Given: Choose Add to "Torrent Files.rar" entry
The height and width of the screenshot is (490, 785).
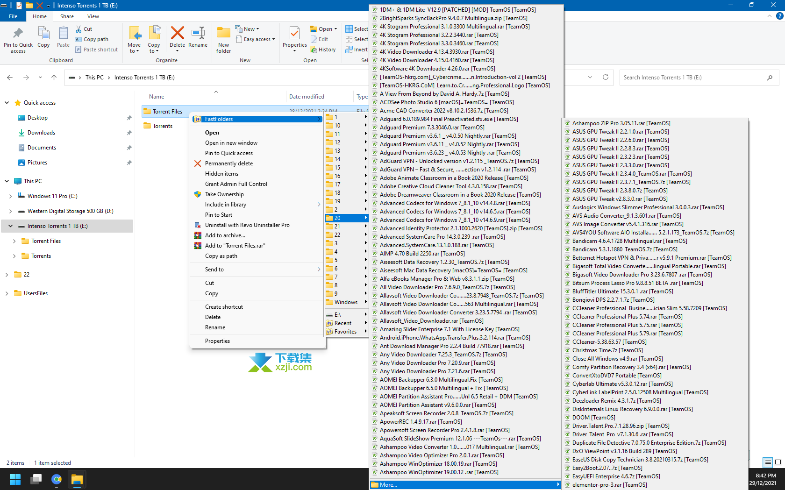Looking at the screenshot, I should click(x=235, y=246).
